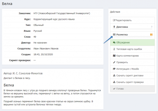This screenshot has width=158, height=111.
Task: Click the microphone icon for Диктовка
Action: [x=114, y=27]
